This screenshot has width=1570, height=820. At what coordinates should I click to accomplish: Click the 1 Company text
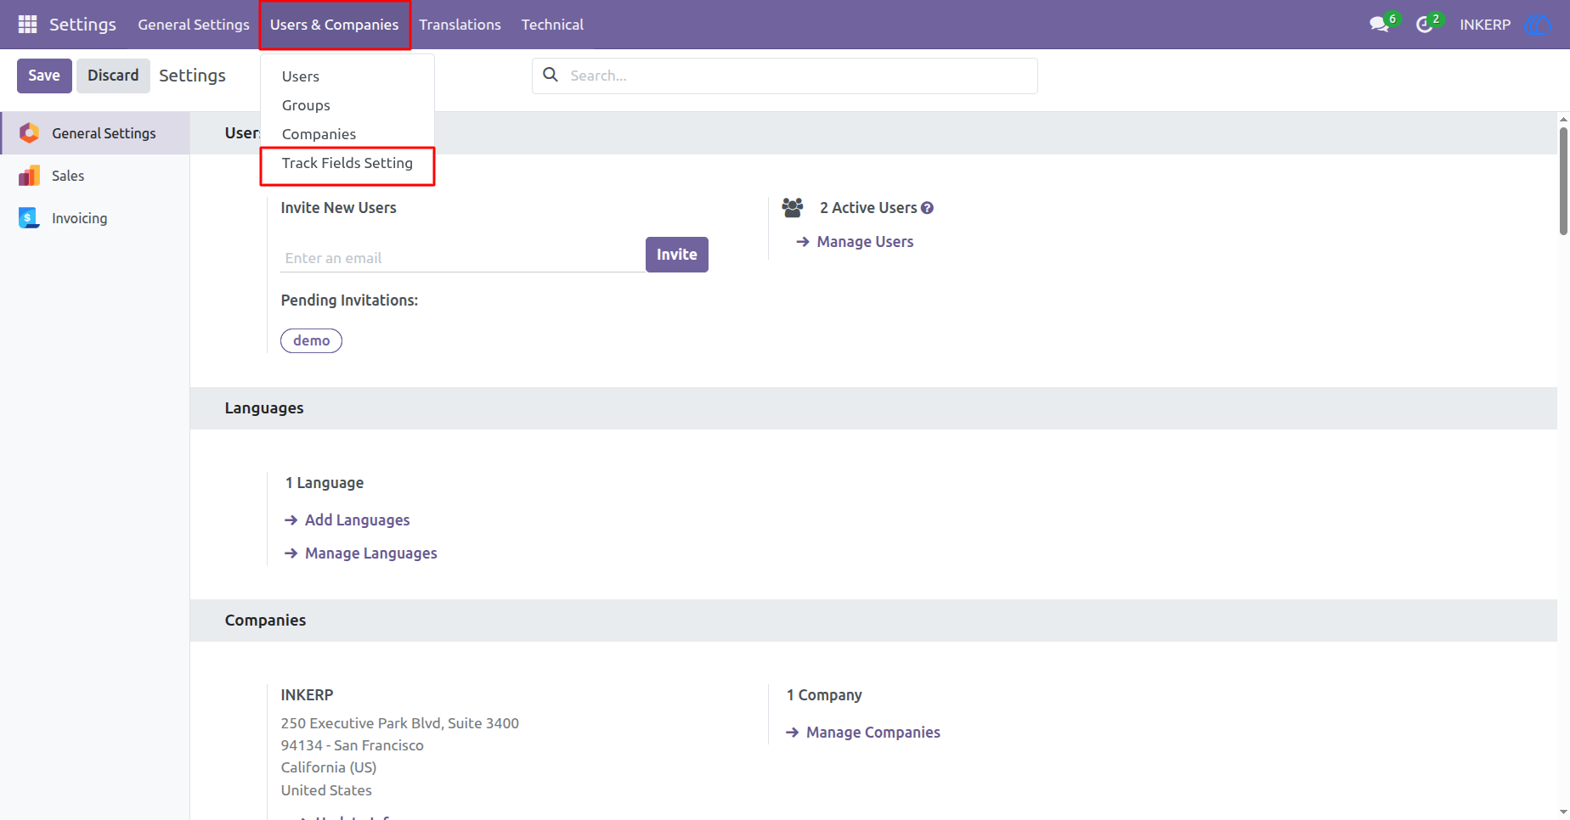point(824,695)
